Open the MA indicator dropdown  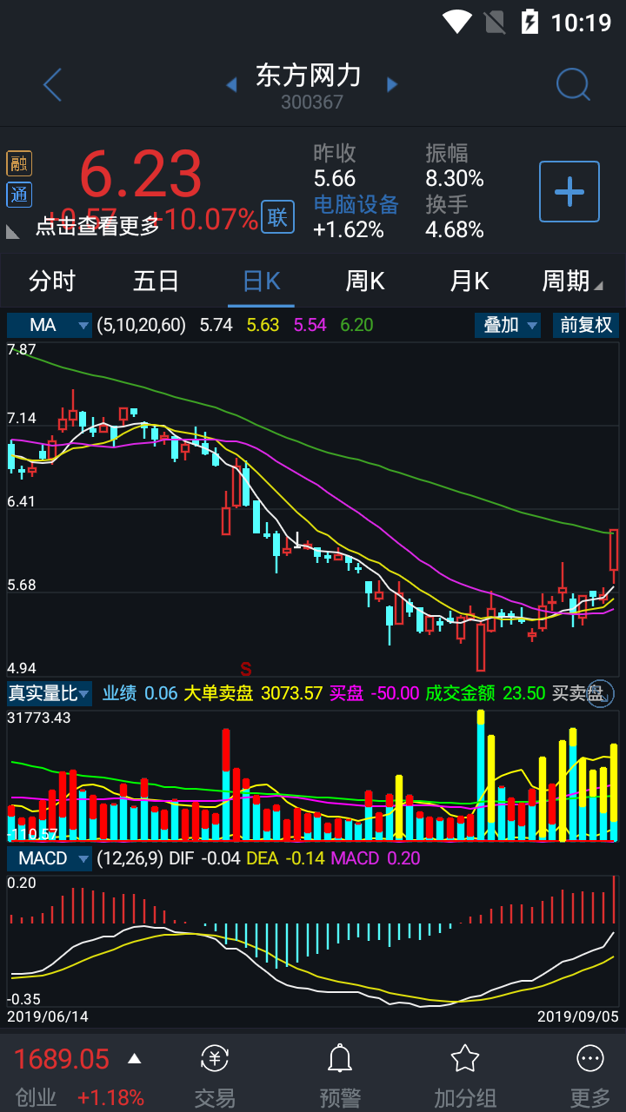point(50,325)
